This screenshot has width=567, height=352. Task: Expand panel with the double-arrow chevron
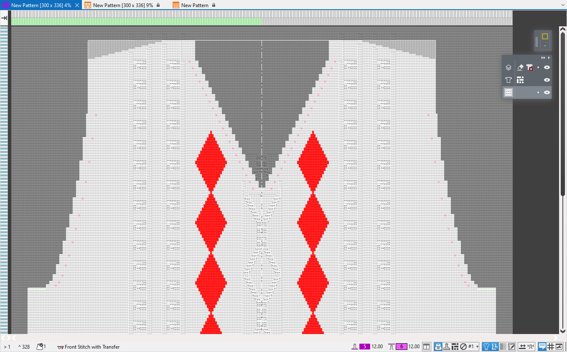pos(543,58)
